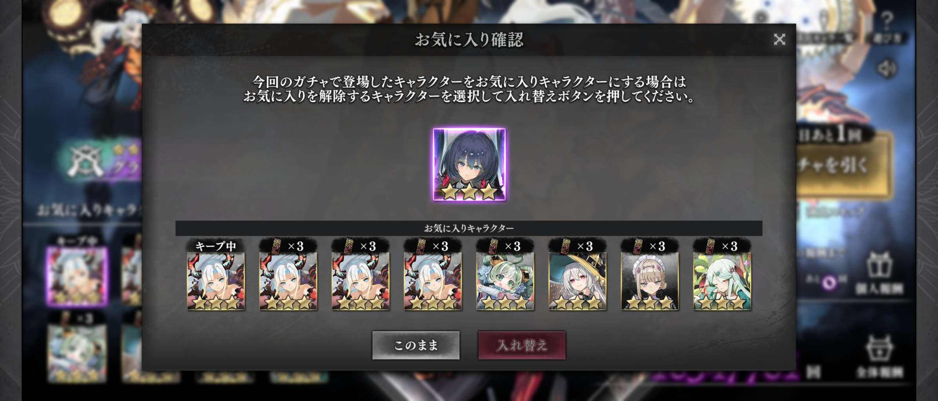Pick the winking mint-haired character card
This screenshot has height=401, width=938.
coord(722,281)
